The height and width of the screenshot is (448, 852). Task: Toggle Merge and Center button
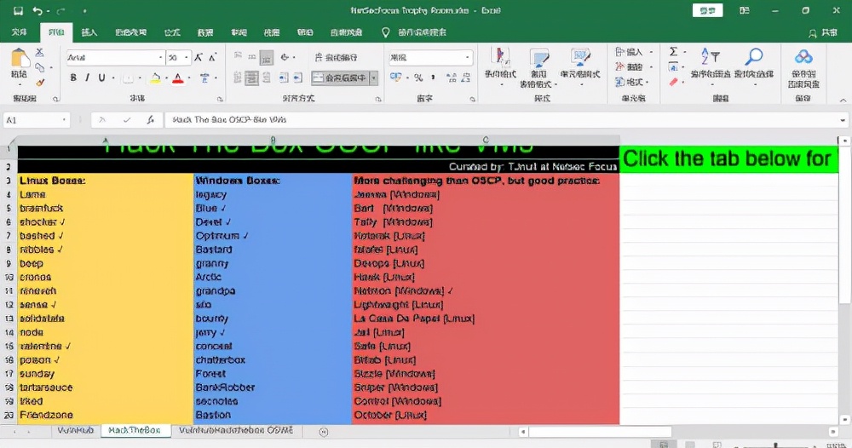(x=340, y=78)
